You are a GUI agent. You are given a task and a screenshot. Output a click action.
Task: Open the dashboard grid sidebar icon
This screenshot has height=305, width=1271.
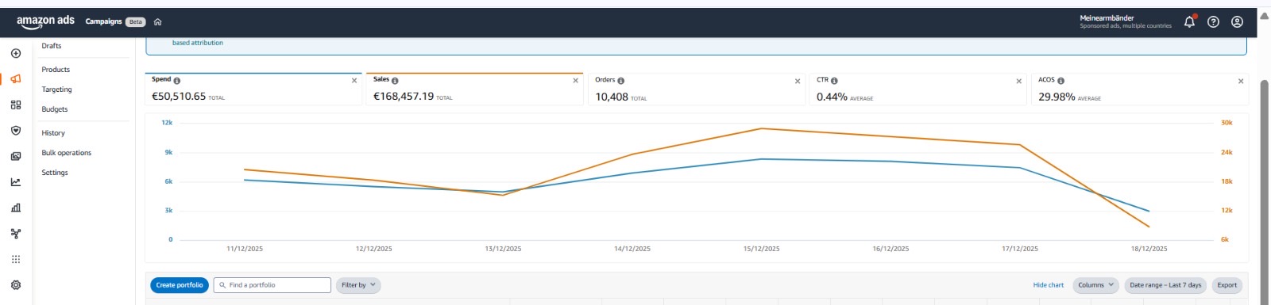pos(16,105)
